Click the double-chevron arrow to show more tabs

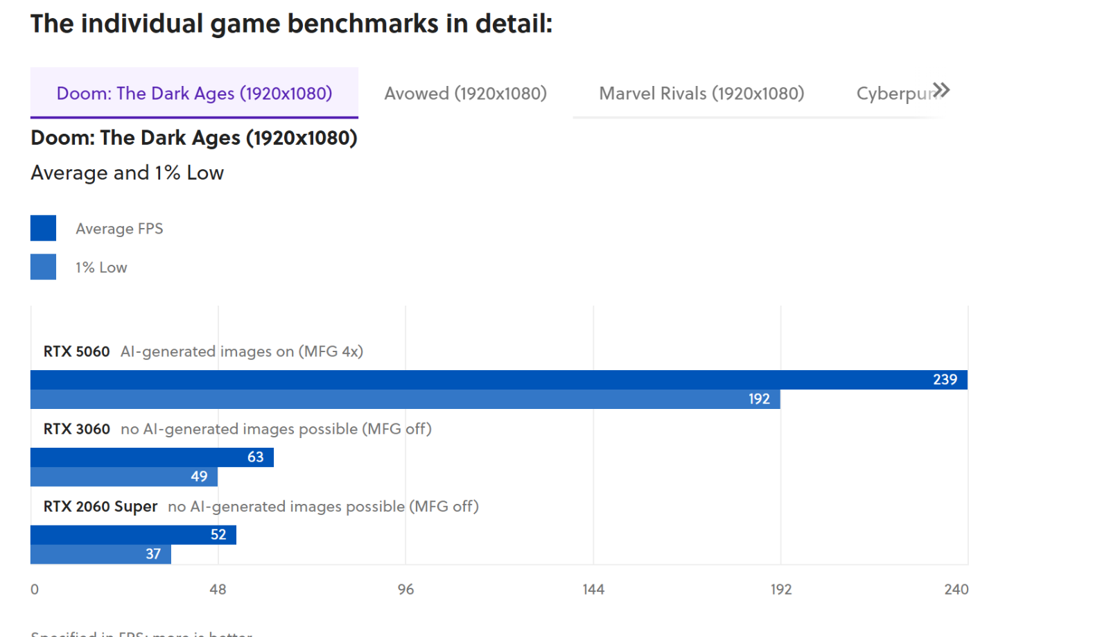941,91
